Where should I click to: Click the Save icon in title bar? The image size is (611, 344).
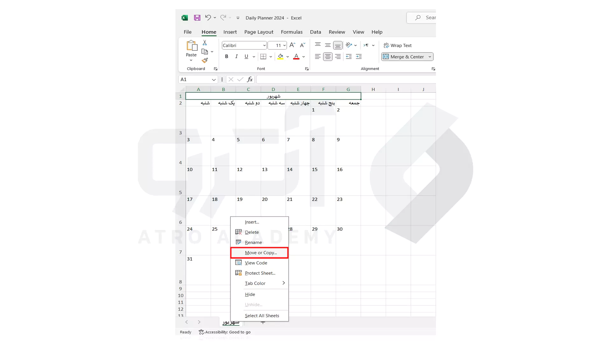coord(197,18)
